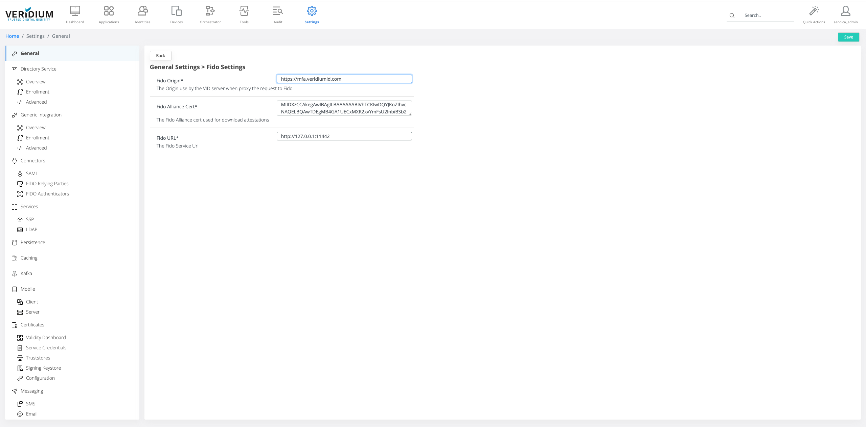Screen dimensions: 866x427
Task: Follow the Home breadcrumb link
Action: [12, 36]
